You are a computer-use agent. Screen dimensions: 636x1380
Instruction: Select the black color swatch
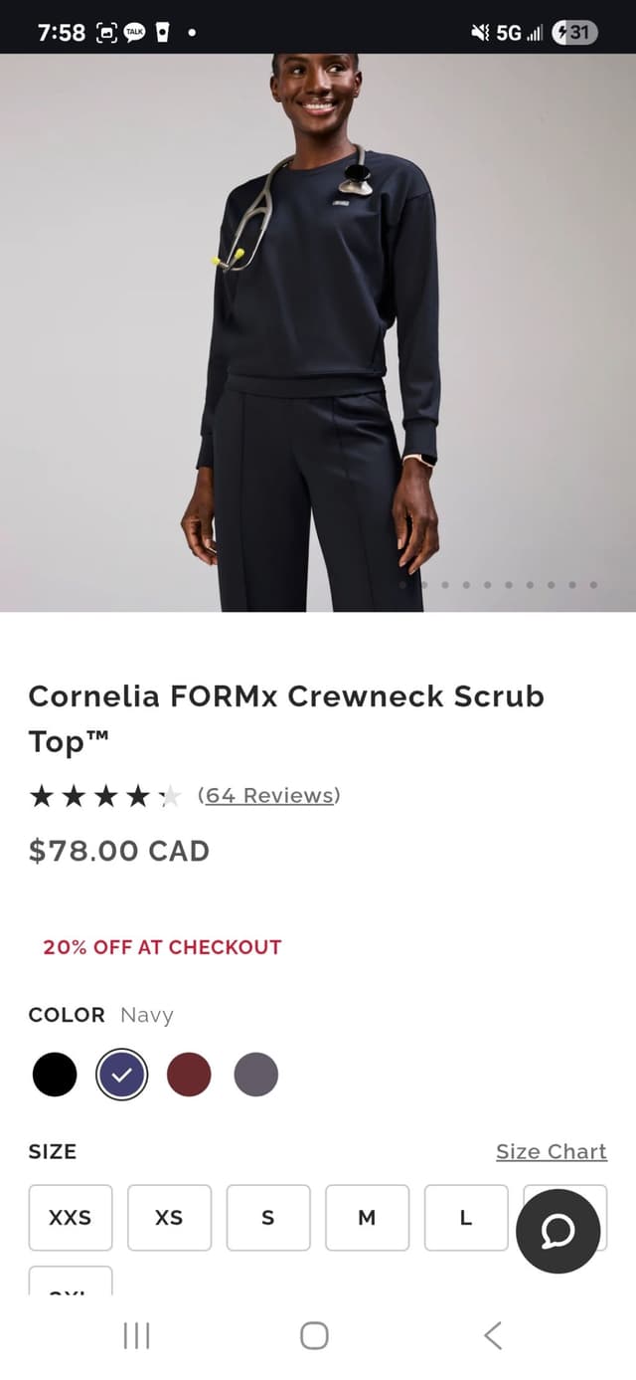[55, 1075]
